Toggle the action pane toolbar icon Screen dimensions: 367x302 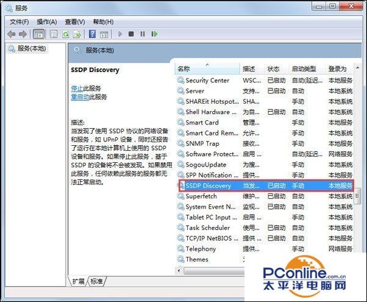click(104, 34)
